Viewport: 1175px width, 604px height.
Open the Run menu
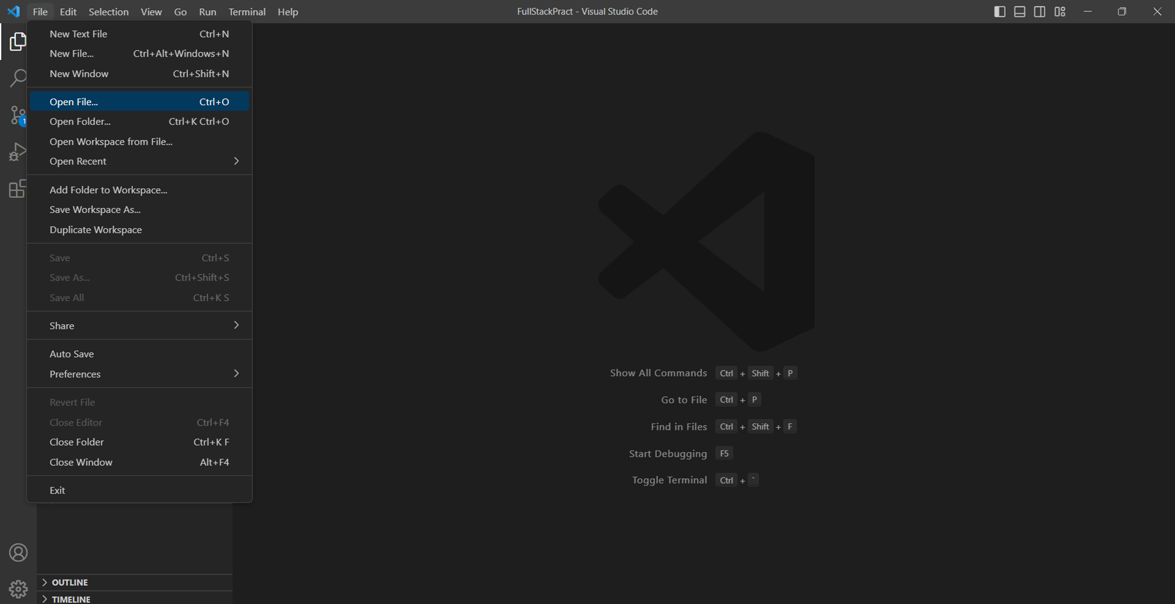207,12
